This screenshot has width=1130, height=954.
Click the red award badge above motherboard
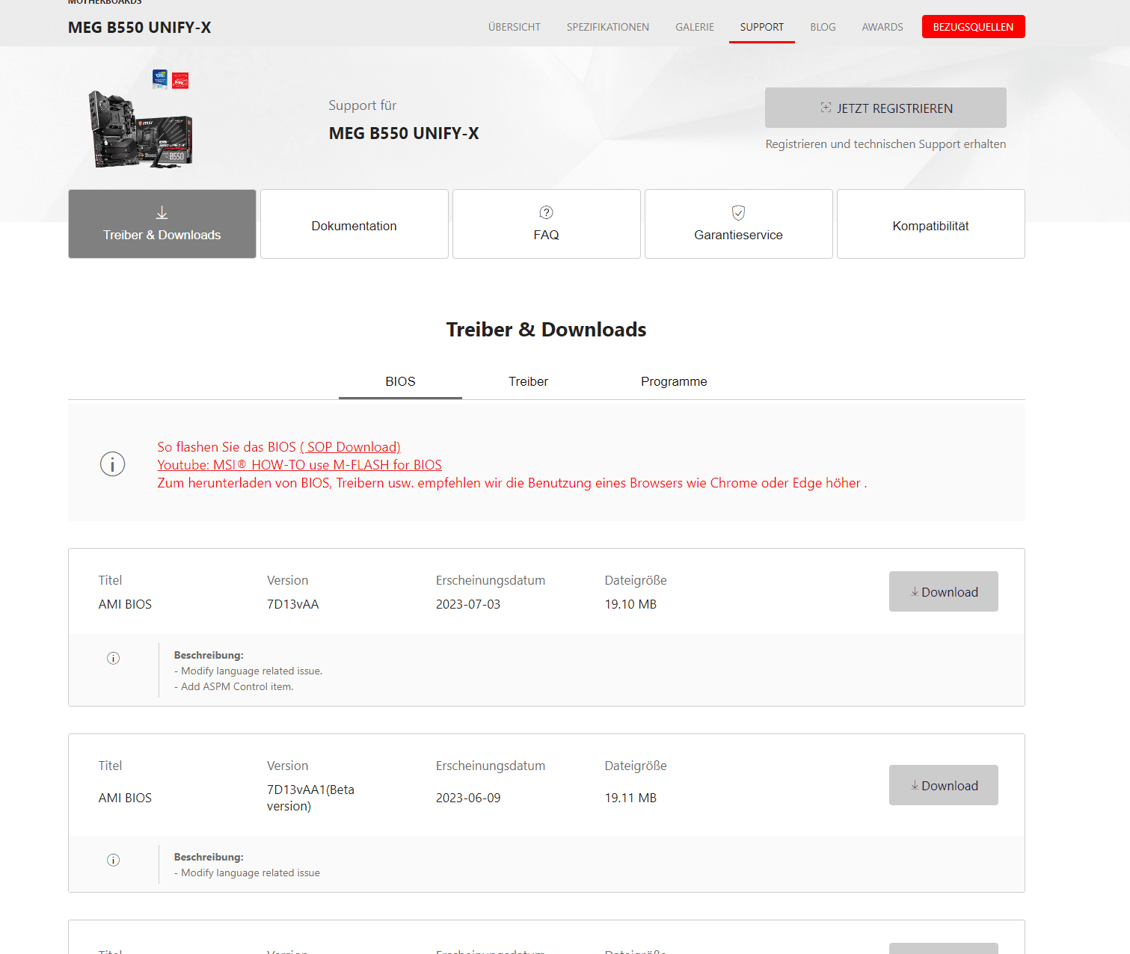click(x=180, y=80)
